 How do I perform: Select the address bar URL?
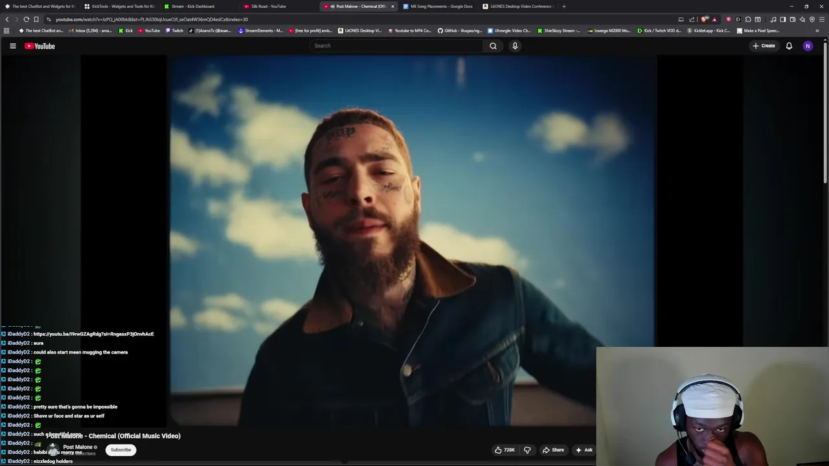[x=152, y=19]
